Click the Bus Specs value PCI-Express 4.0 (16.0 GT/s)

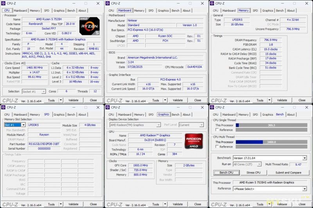165,30
